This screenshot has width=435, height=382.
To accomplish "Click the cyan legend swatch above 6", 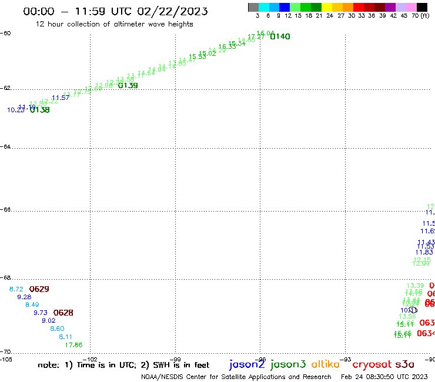I will [x=264, y=7].
